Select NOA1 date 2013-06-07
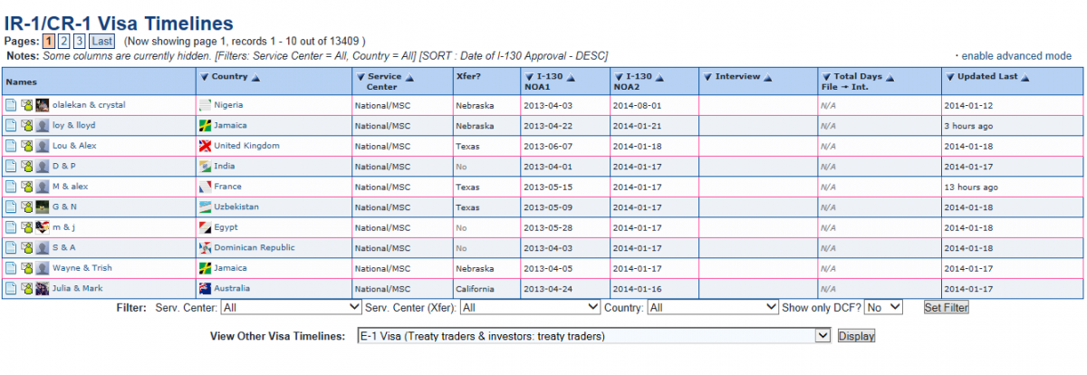1087x375 pixels. [546, 146]
